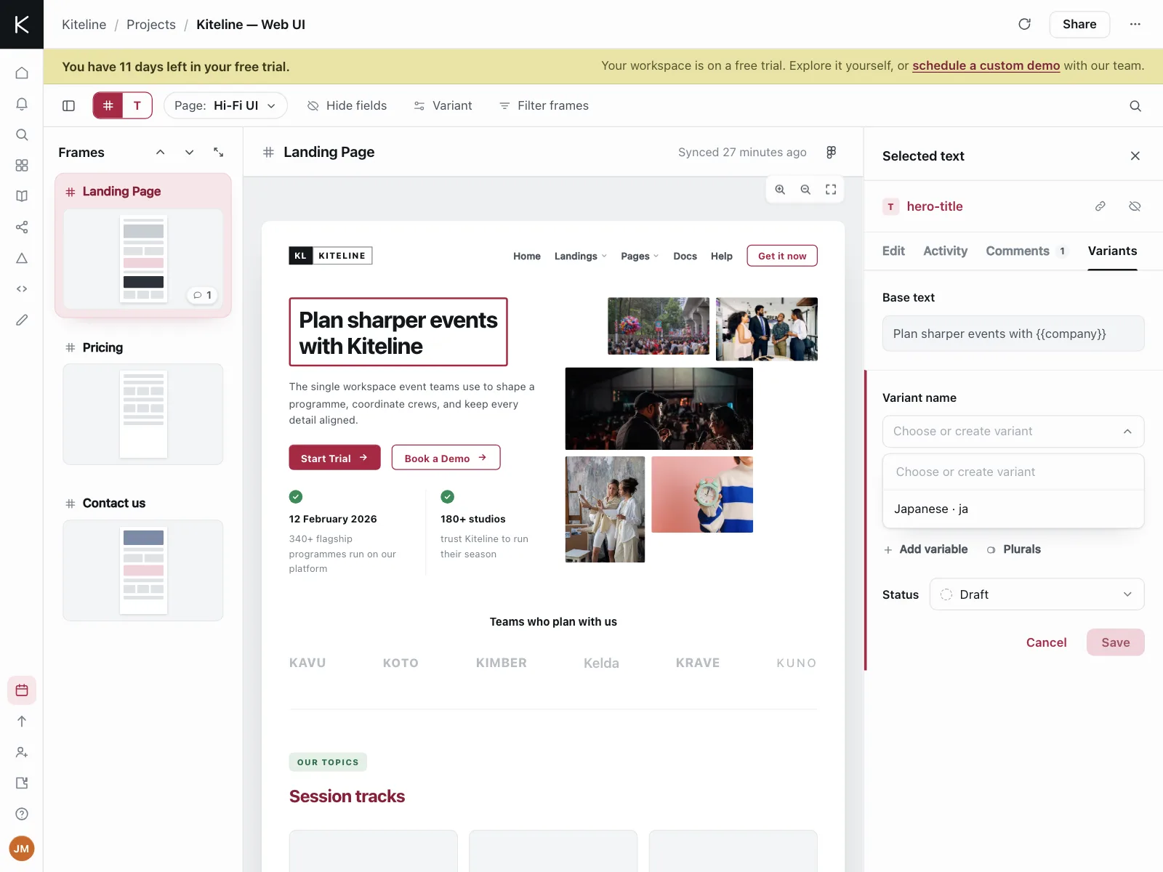
Task: Close the Selected text panel
Action: pyautogui.click(x=1135, y=156)
